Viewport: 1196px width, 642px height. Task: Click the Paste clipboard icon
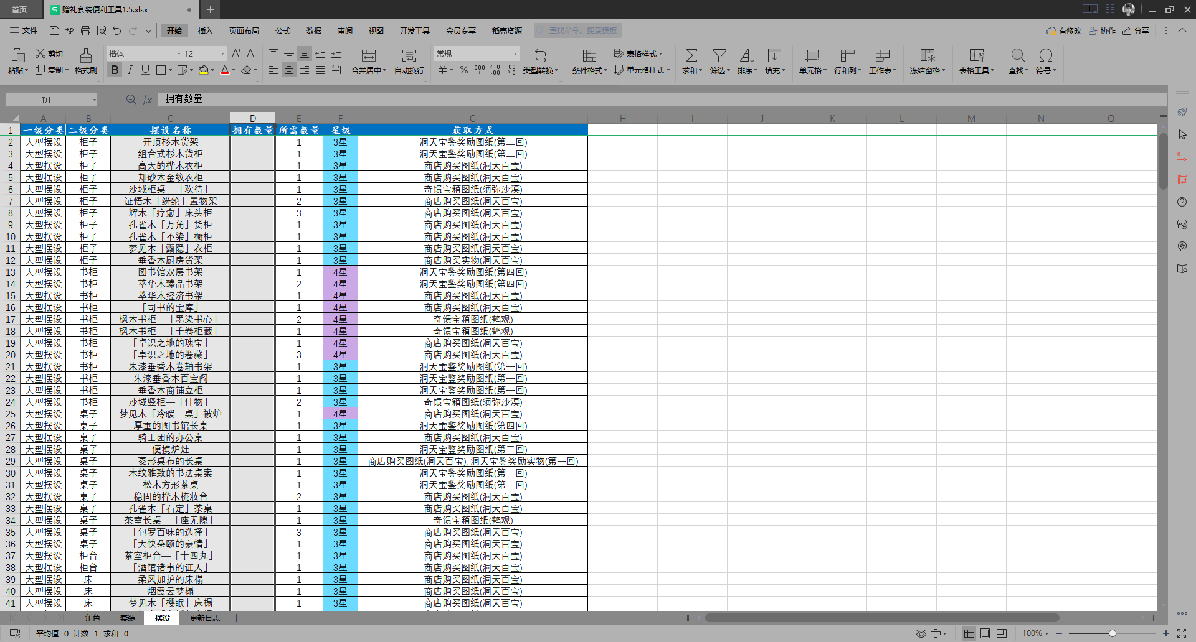(x=18, y=55)
